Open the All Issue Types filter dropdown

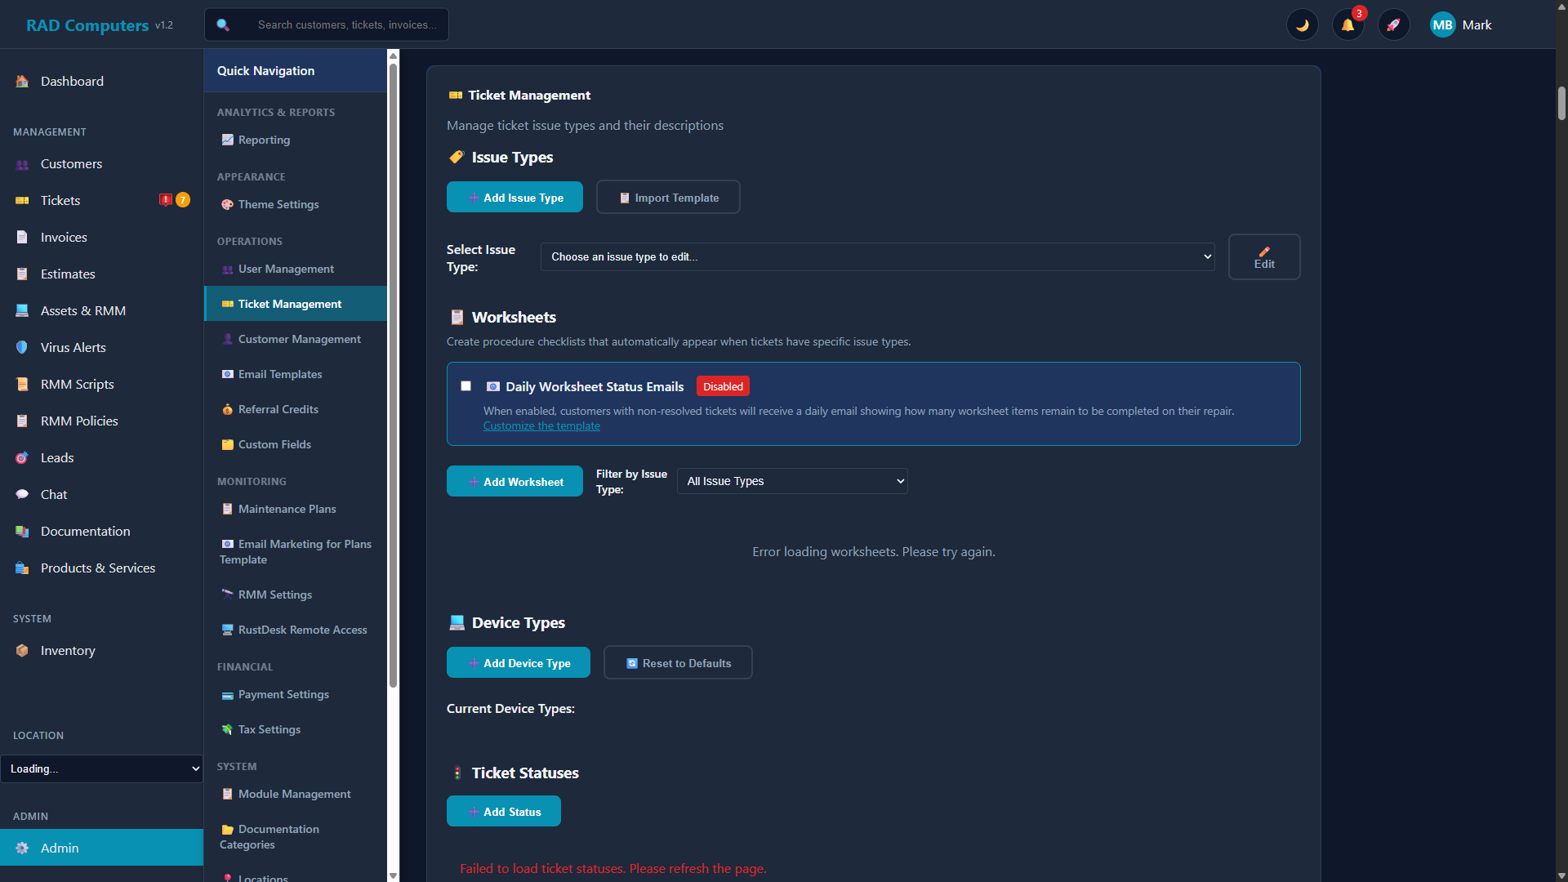coord(791,481)
